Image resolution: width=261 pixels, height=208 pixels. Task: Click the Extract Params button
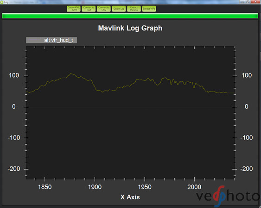click(x=134, y=9)
